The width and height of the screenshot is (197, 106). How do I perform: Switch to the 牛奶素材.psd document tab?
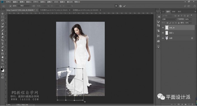(x=54, y=10)
